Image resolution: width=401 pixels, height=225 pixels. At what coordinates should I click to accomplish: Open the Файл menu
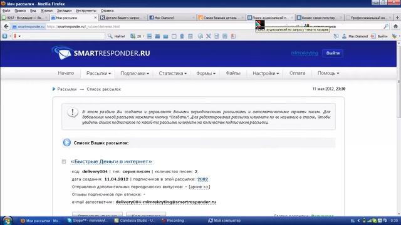(x=6, y=11)
